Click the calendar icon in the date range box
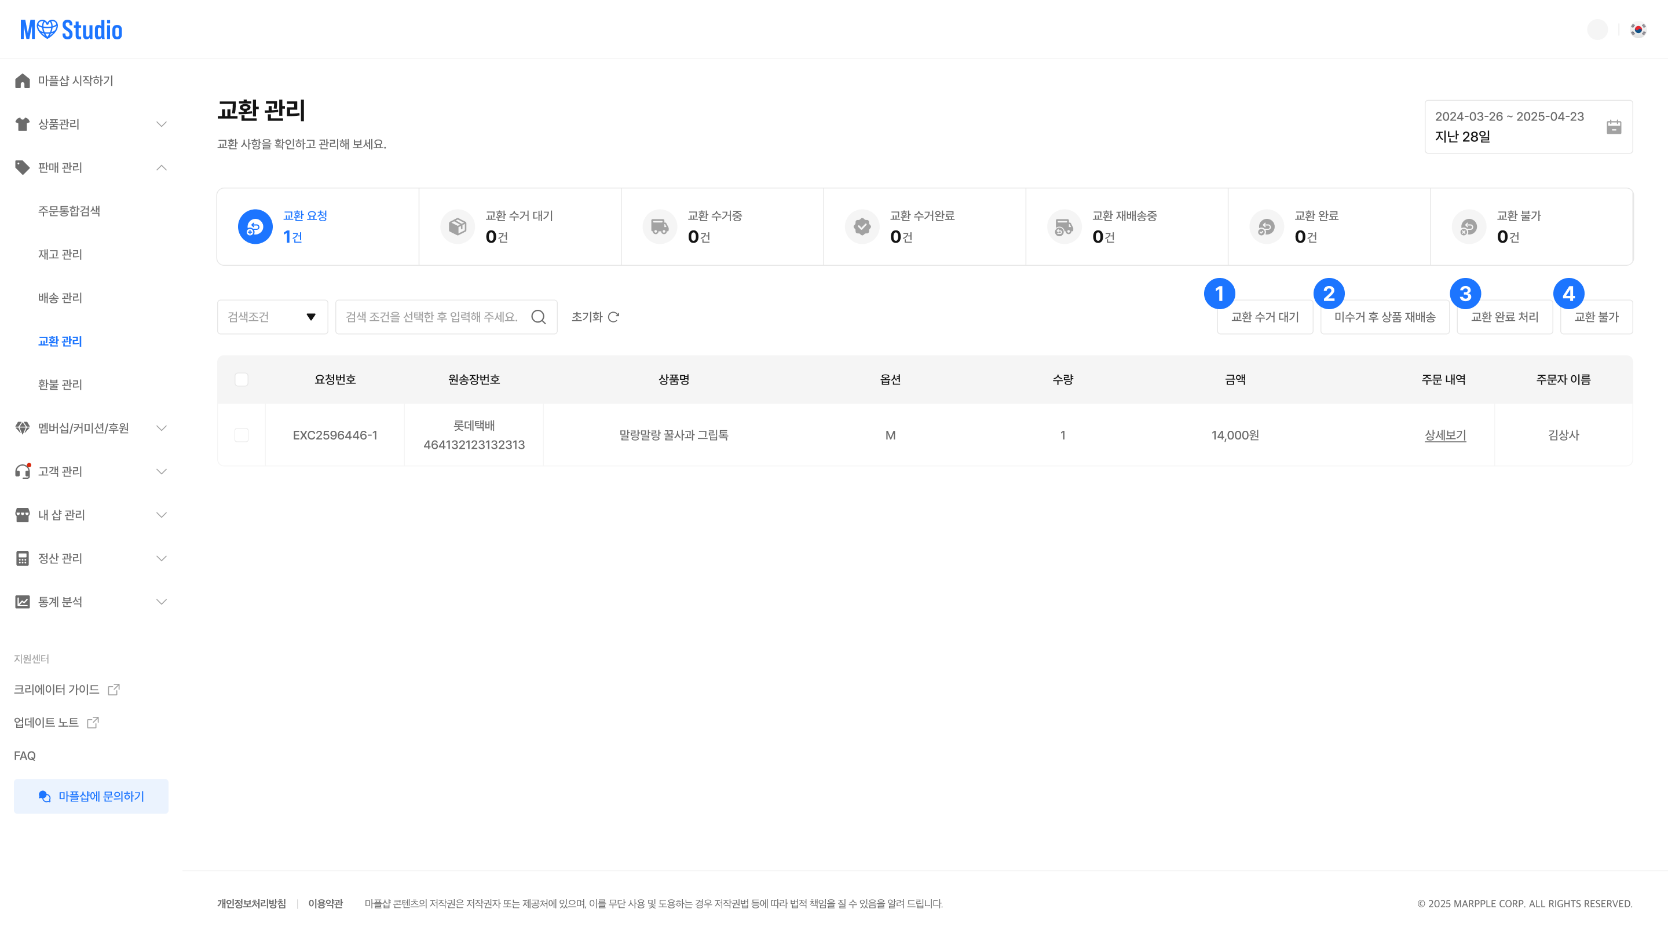 click(x=1614, y=127)
